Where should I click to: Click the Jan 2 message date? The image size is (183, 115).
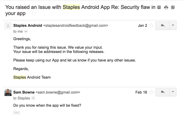point(142,26)
